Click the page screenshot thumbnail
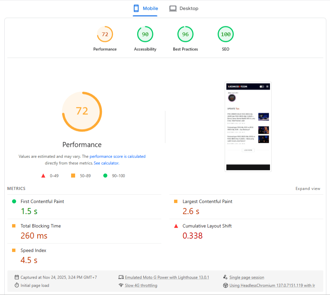This screenshot has height=295, width=330. tap(248, 127)
